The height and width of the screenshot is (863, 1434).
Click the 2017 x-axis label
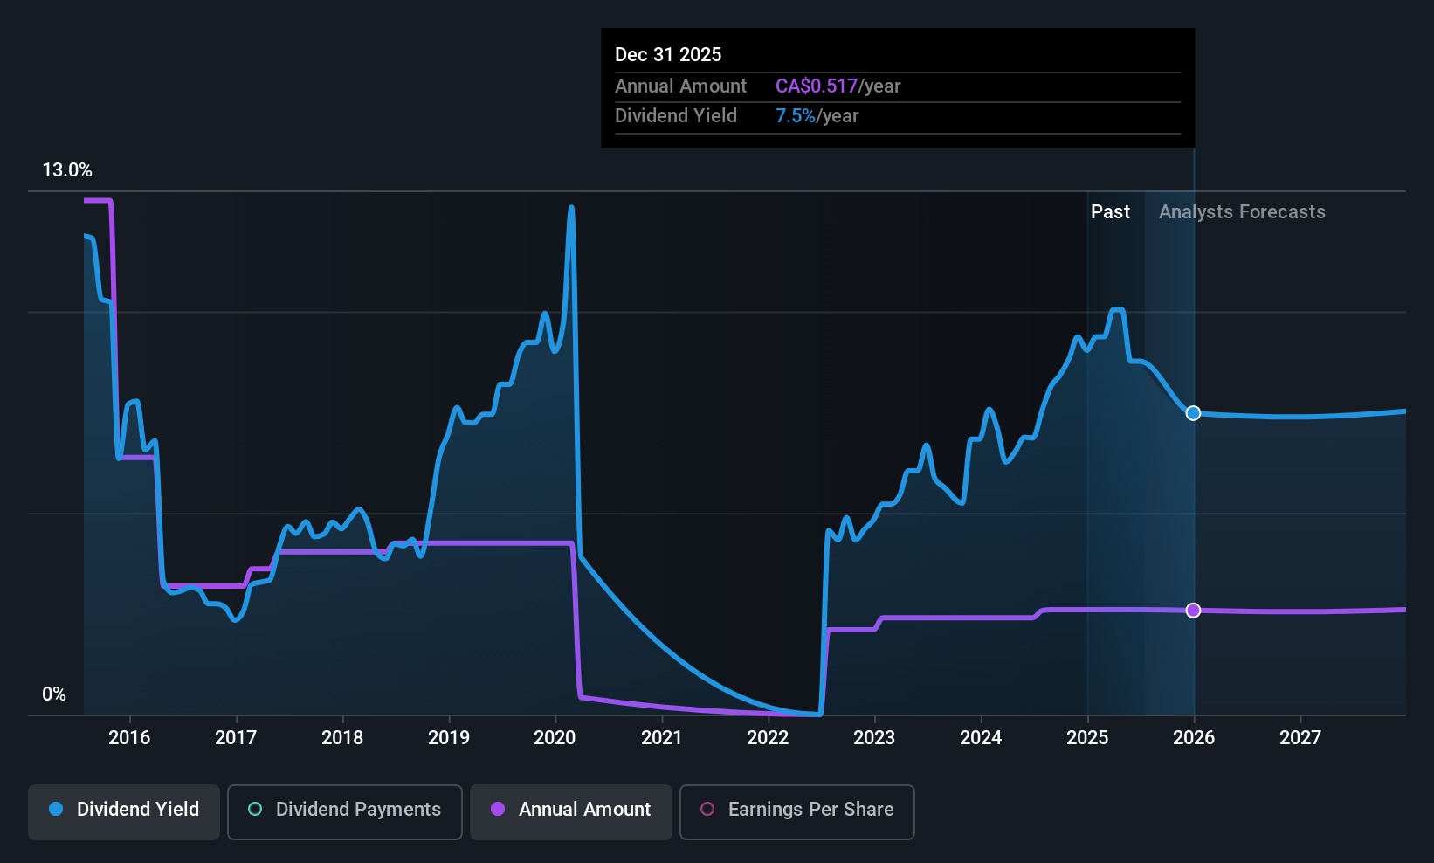[236, 738]
